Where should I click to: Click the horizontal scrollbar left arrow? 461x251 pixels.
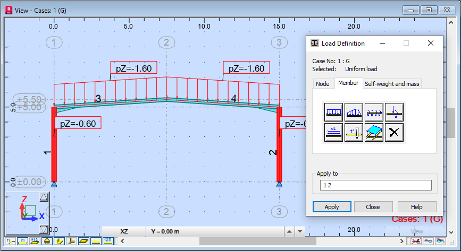pos(123,241)
